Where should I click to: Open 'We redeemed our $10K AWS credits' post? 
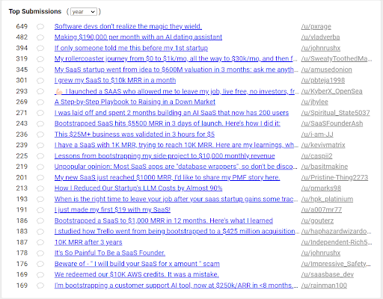click(137, 274)
